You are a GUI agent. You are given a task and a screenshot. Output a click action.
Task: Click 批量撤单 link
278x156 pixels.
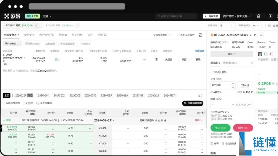click(199, 51)
